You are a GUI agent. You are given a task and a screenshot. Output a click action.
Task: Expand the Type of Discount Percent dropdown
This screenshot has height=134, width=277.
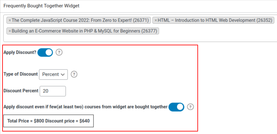point(53,75)
